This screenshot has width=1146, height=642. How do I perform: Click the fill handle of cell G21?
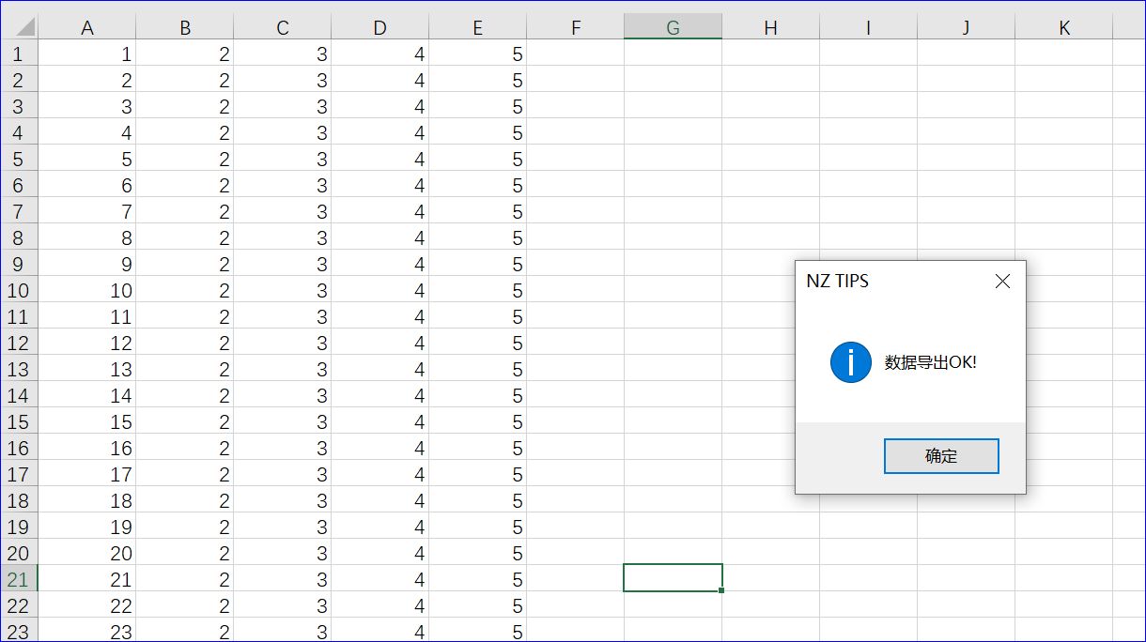point(721,590)
